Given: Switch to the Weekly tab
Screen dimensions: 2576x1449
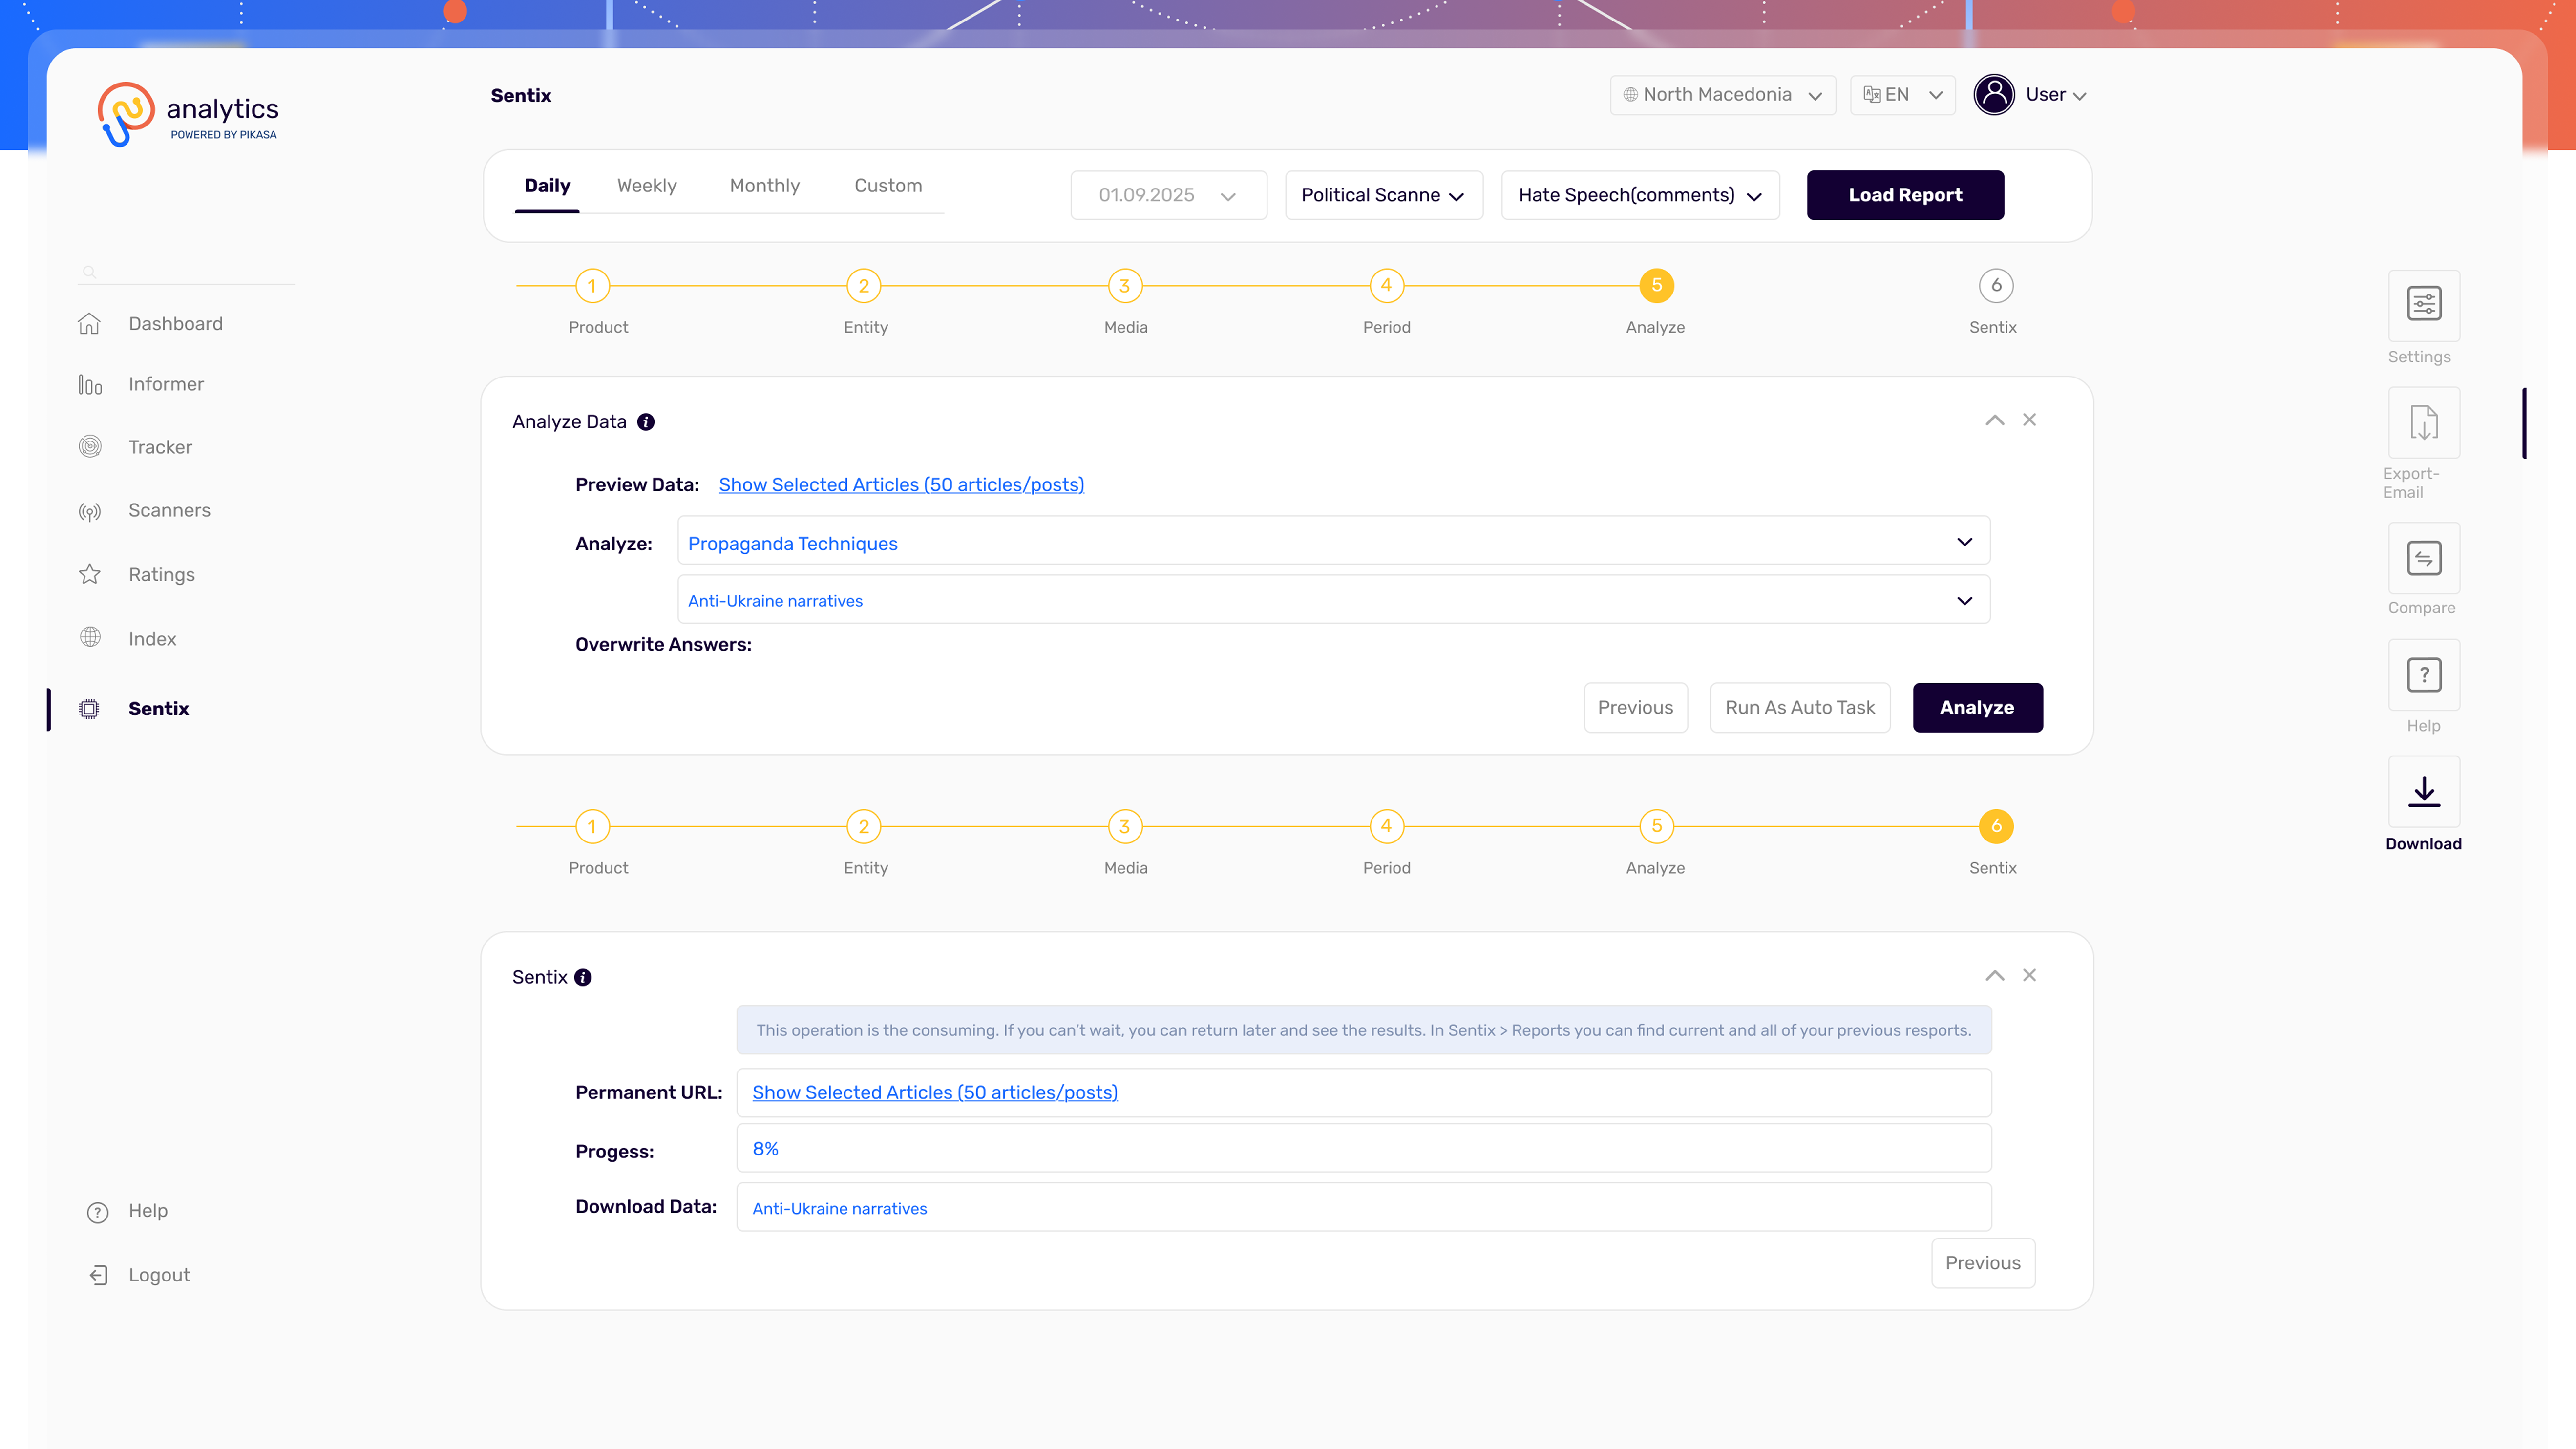Looking at the screenshot, I should click(x=646, y=186).
